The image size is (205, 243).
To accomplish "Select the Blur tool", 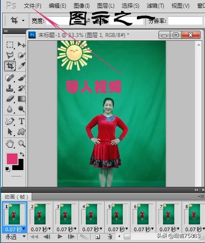I will click(10, 109).
